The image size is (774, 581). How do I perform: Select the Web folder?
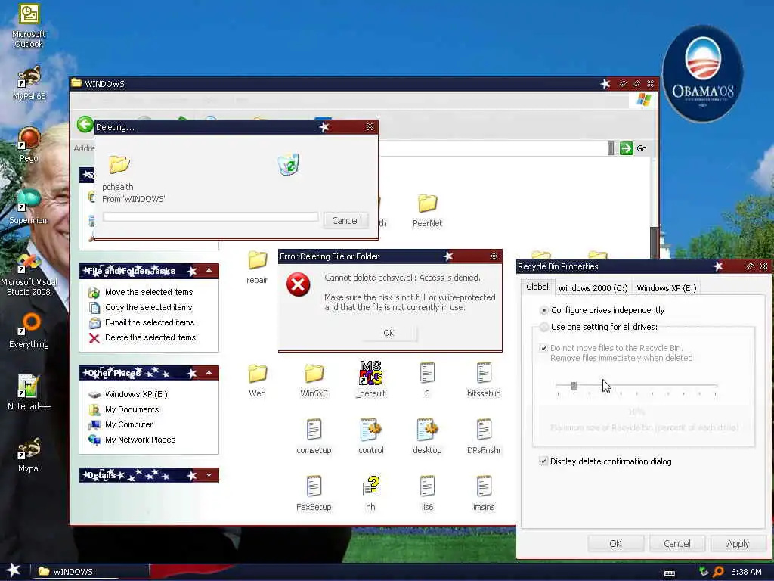click(x=257, y=381)
